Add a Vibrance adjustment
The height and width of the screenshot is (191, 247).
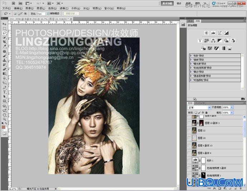200,41
